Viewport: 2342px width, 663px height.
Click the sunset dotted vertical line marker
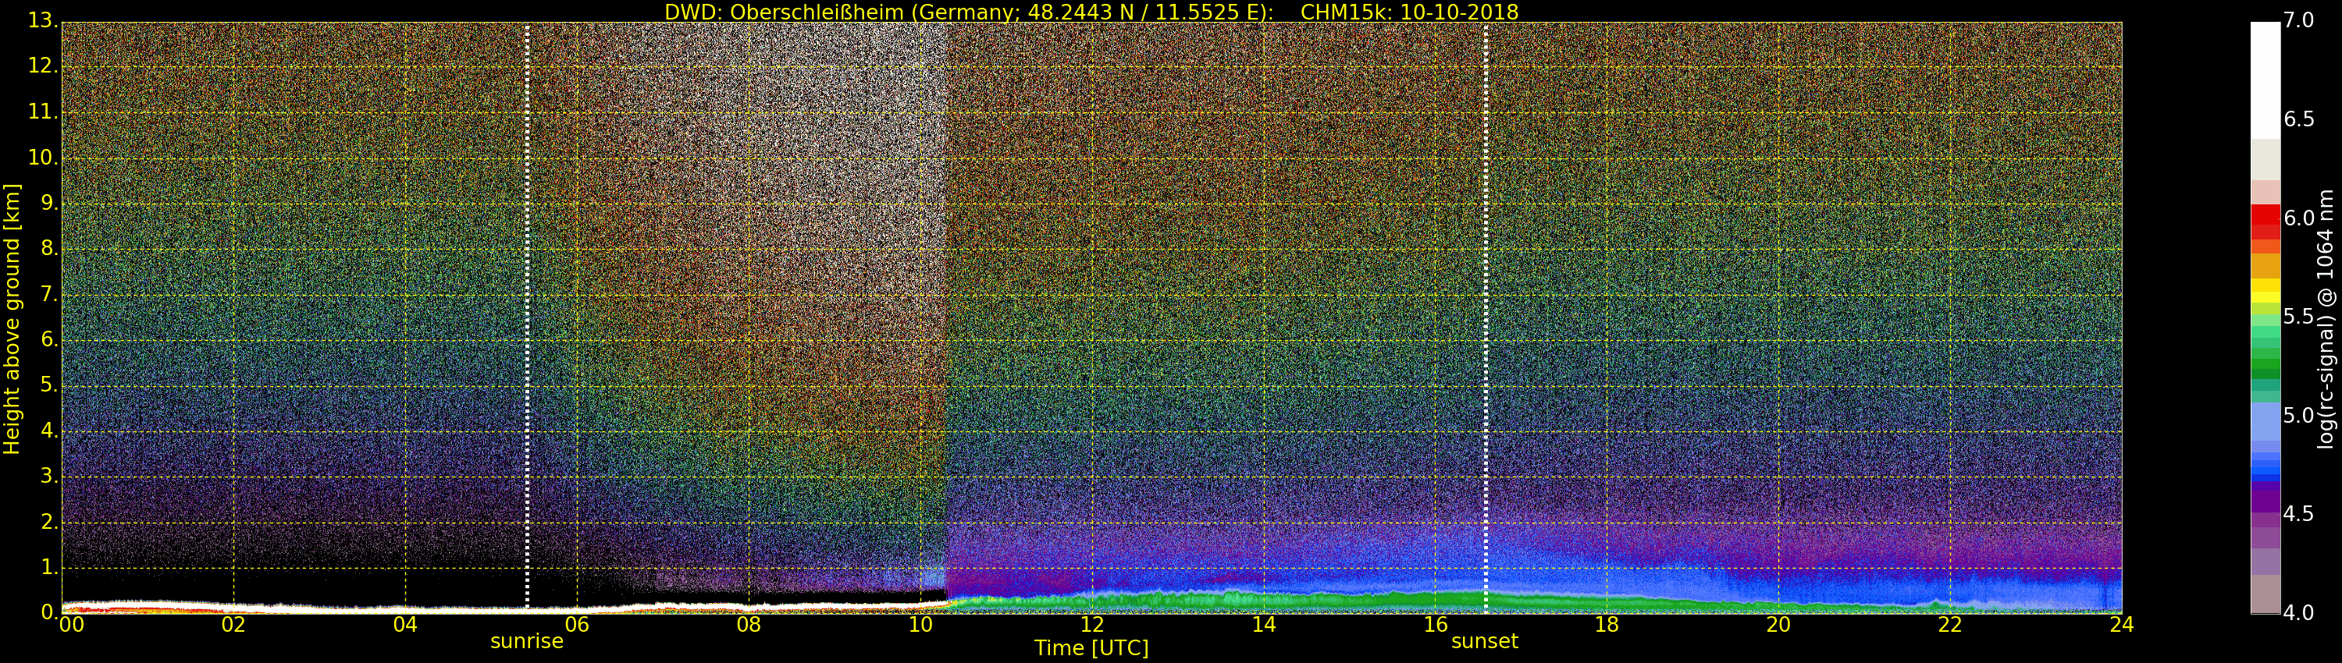[1485, 318]
